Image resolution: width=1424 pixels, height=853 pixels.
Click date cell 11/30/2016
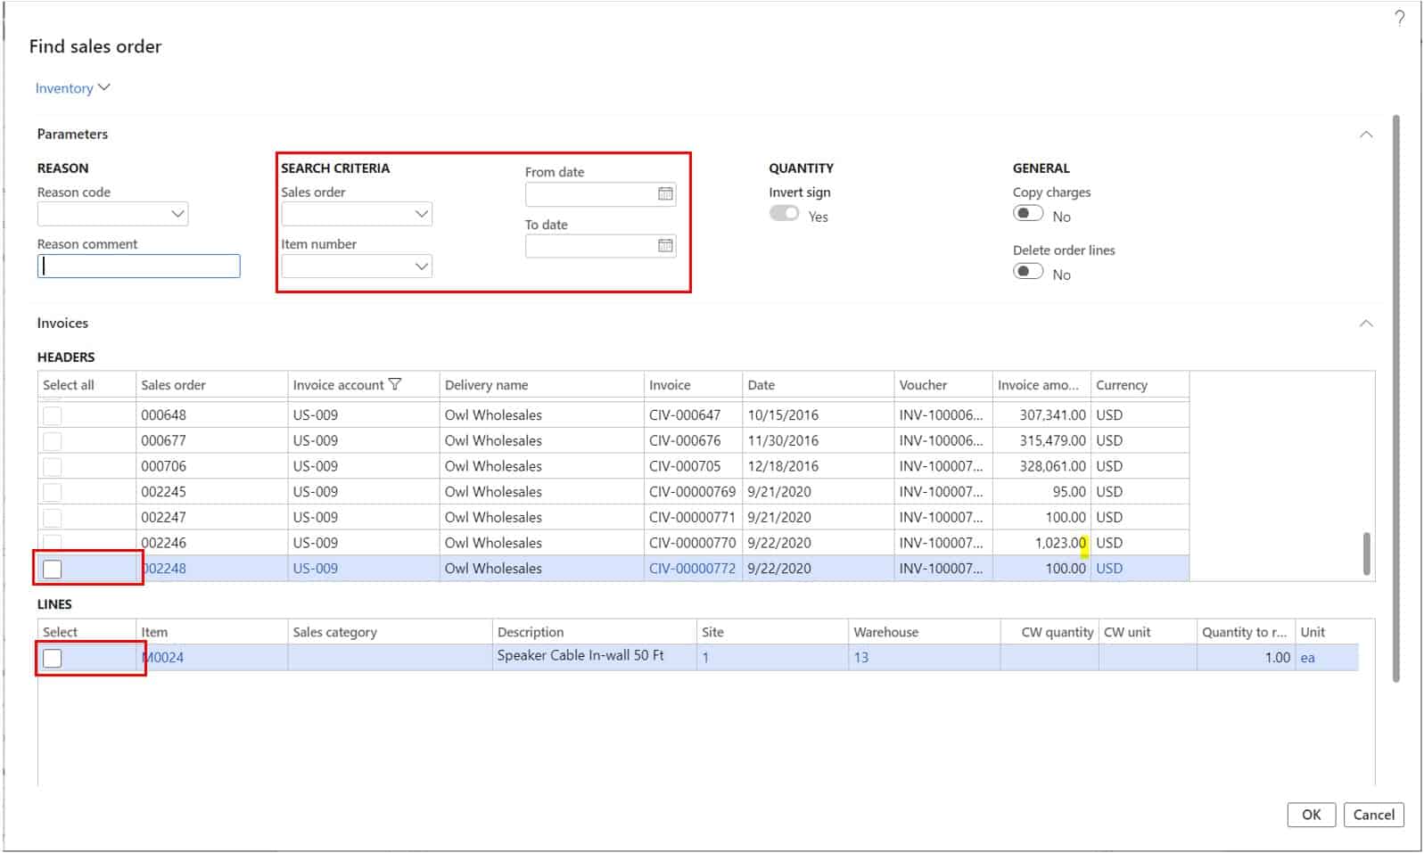point(783,441)
